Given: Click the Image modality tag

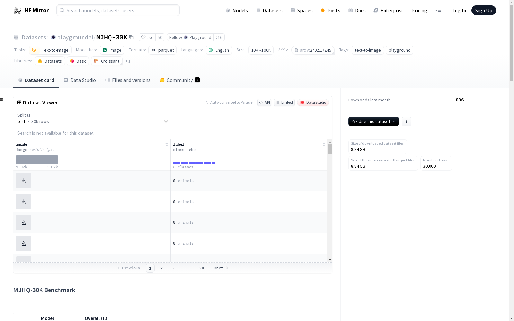Looking at the screenshot, I should pos(112,50).
